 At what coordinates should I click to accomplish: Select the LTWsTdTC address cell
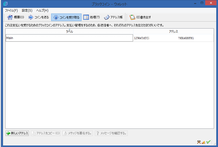click(x=173, y=38)
